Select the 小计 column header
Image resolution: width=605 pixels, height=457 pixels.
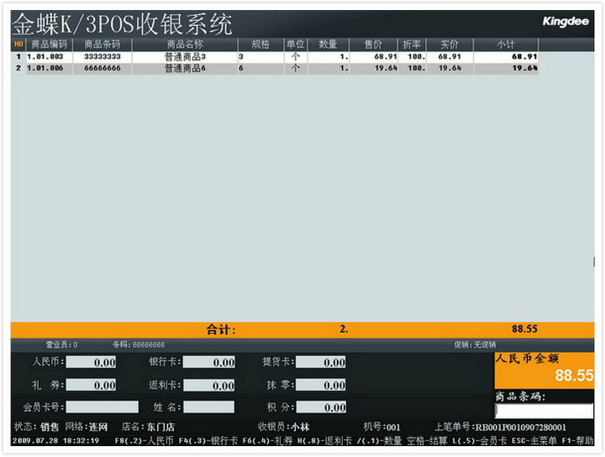pos(506,45)
